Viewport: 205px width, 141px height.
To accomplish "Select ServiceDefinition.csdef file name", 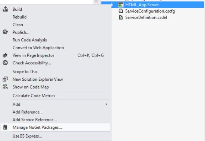I will [146, 17].
